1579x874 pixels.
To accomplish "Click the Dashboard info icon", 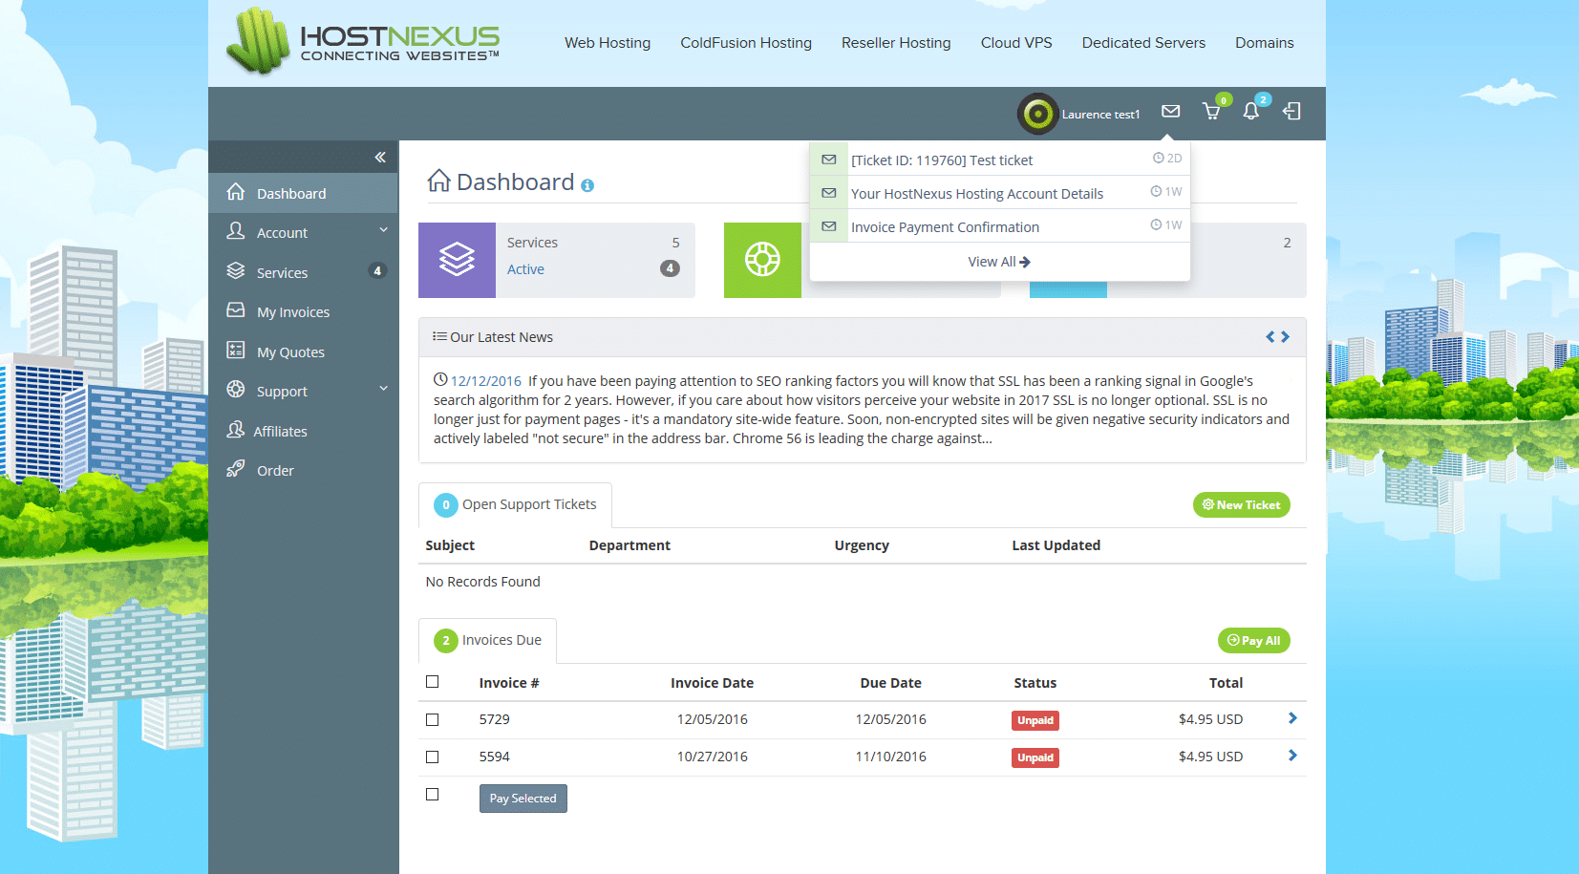I will point(587,185).
